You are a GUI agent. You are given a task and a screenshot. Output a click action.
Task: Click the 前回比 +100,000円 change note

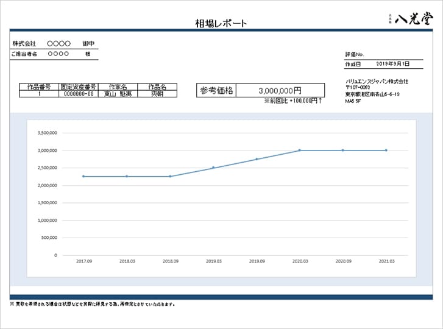click(292, 101)
